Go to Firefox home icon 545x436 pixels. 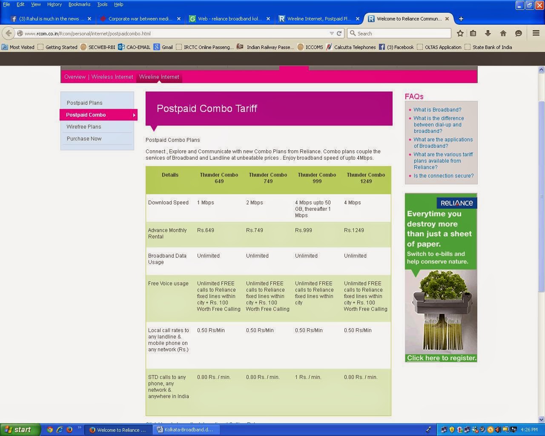503,33
